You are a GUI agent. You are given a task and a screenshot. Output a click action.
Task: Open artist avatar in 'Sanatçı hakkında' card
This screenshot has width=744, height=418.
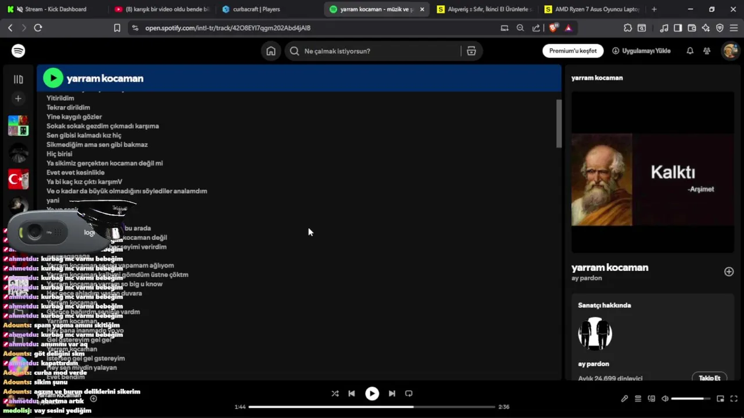coord(595,333)
